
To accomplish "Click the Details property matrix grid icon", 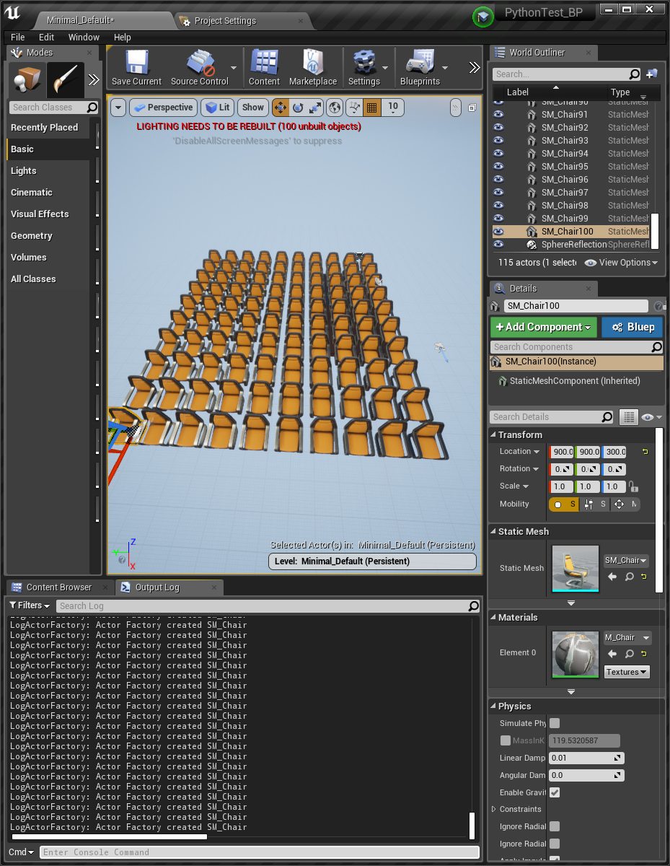I will point(629,417).
